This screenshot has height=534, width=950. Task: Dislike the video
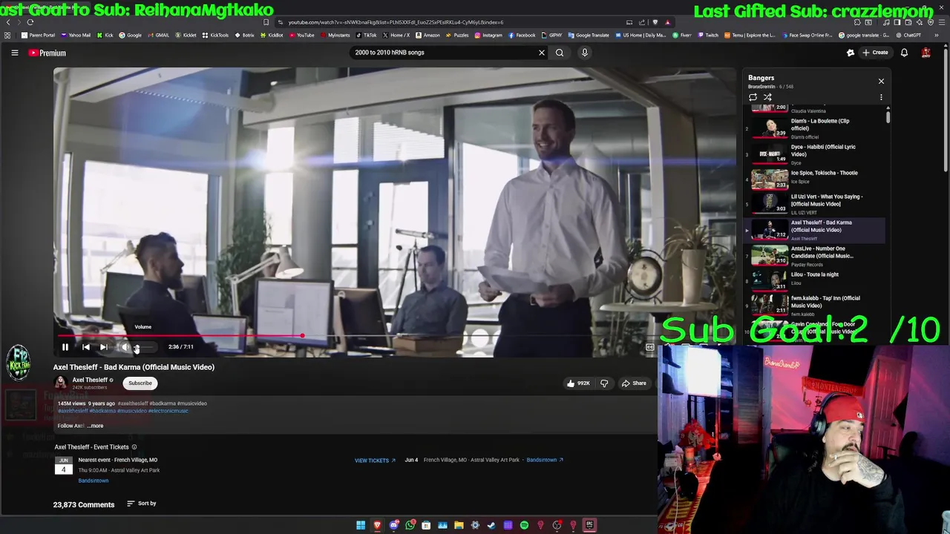[604, 383]
